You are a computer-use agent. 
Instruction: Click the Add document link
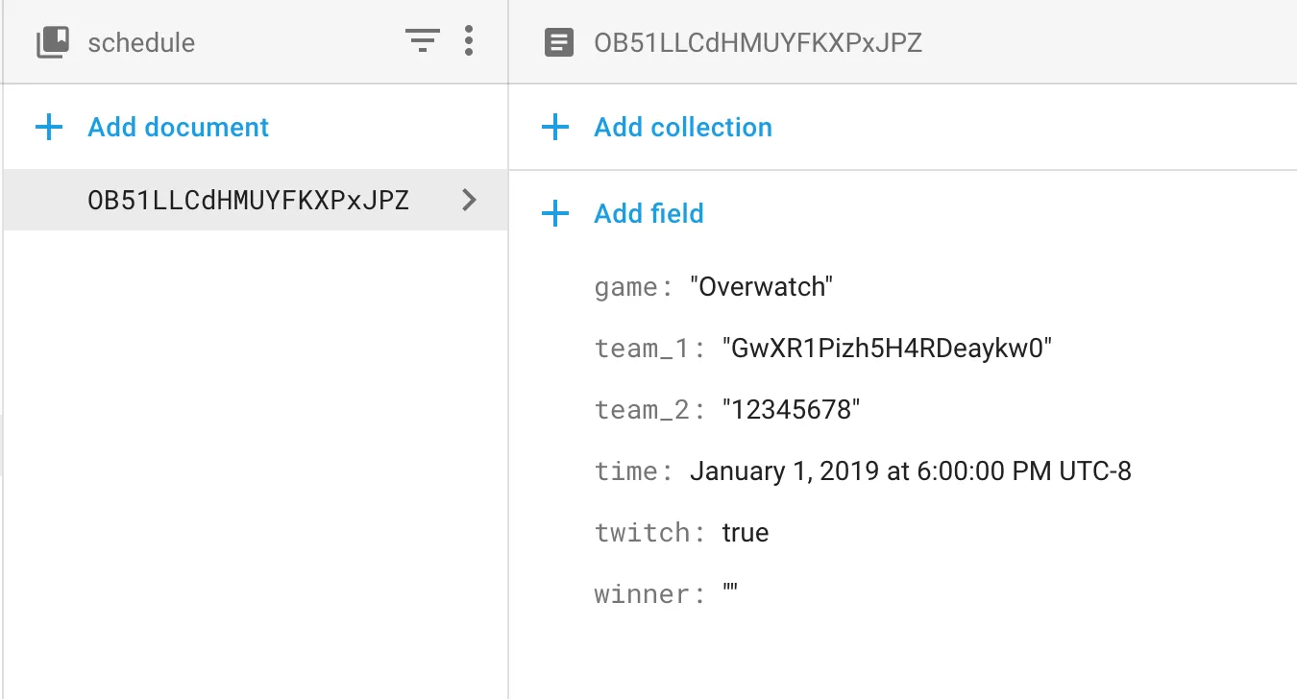point(178,127)
